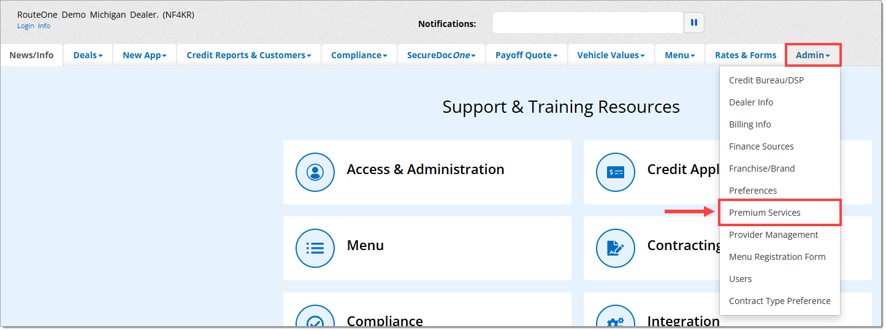Click the Info link under dealer name

click(x=44, y=26)
